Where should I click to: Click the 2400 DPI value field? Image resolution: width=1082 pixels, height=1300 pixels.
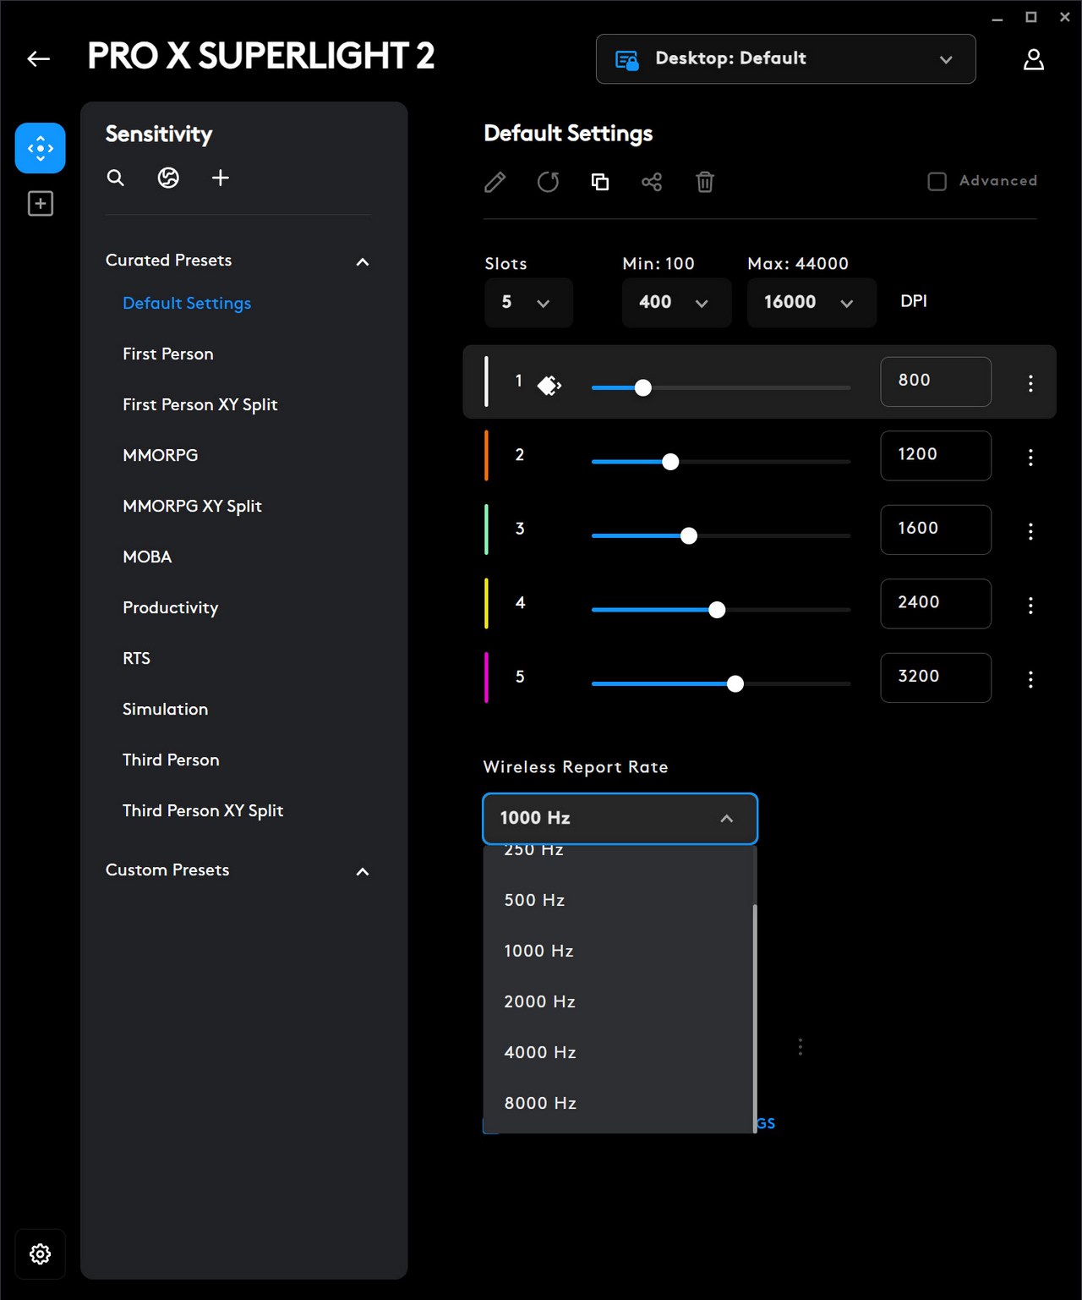click(x=936, y=604)
